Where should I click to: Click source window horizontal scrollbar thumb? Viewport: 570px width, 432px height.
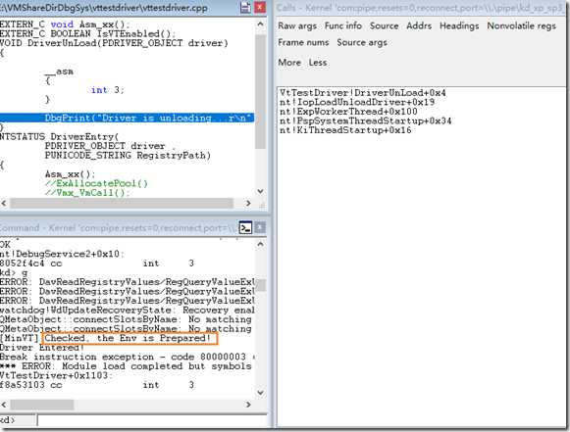tap(122, 204)
